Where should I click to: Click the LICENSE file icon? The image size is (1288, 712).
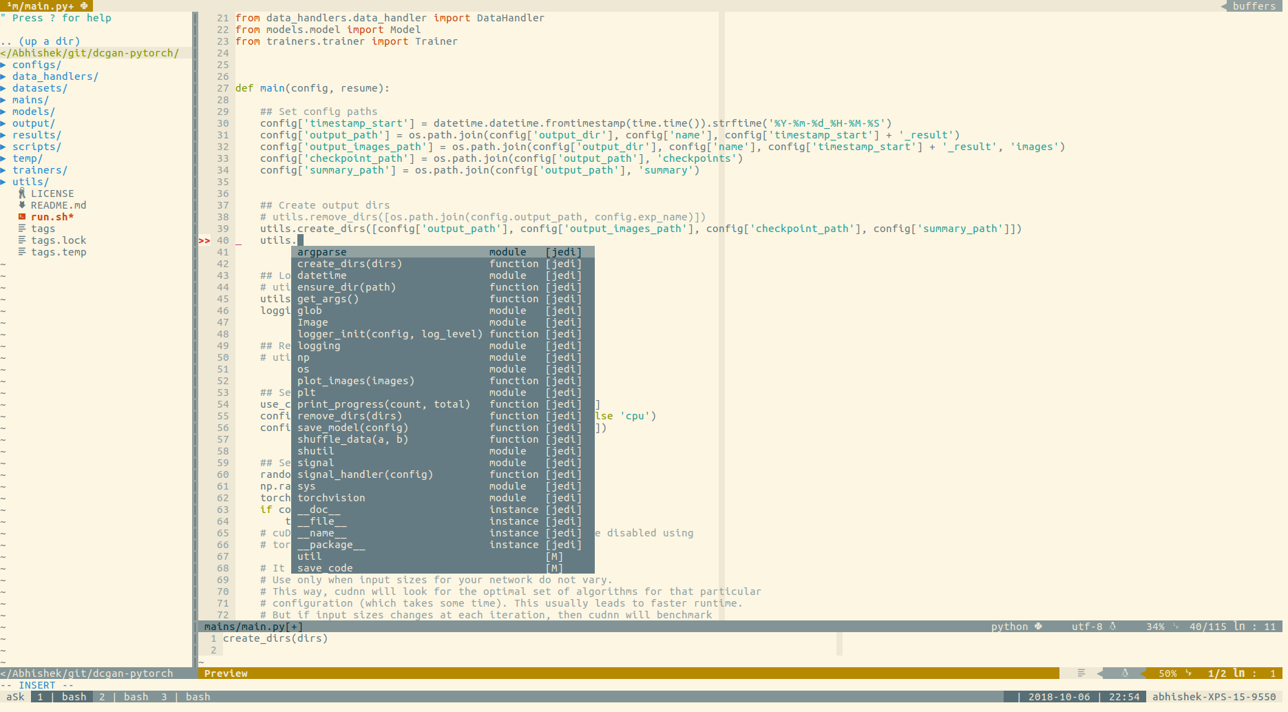click(x=22, y=193)
